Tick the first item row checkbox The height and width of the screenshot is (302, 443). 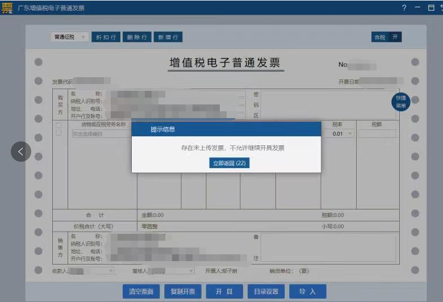(58, 125)
